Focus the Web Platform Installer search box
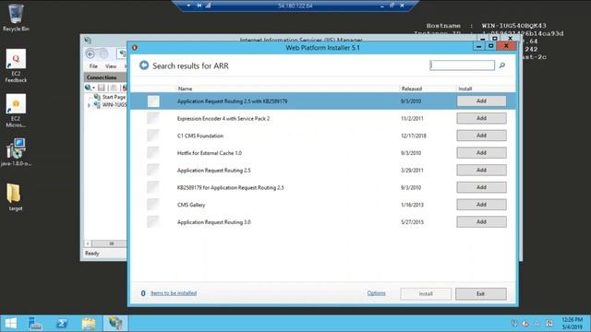This screenshot has width=591, height=332. tap(462, 65)
